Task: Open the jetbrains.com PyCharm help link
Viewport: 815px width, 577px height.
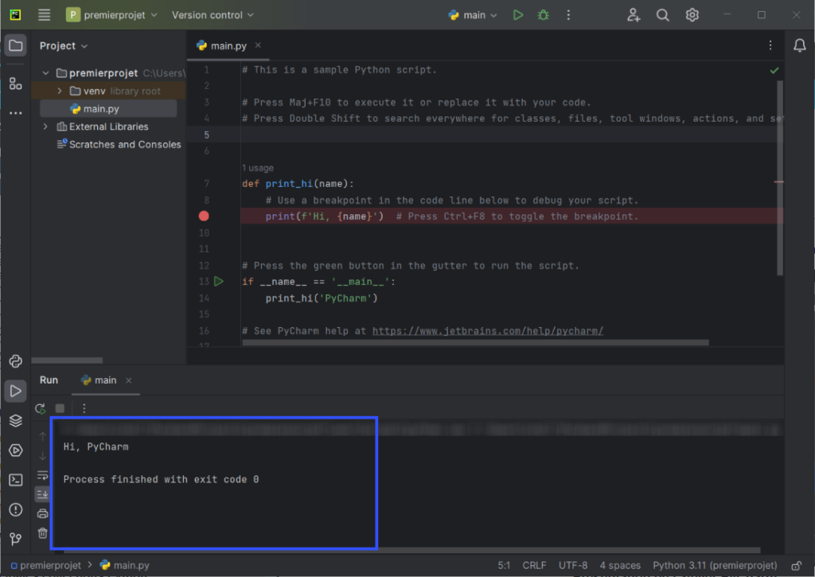Action: [487, 331]
